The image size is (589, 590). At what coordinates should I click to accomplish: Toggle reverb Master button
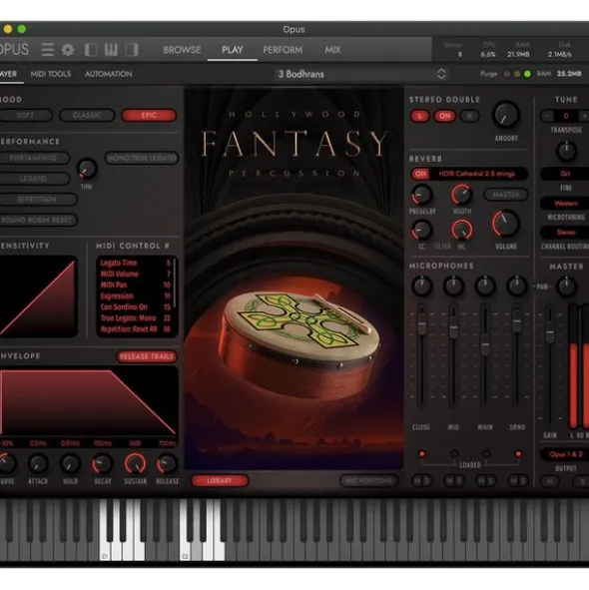(506, 195)
